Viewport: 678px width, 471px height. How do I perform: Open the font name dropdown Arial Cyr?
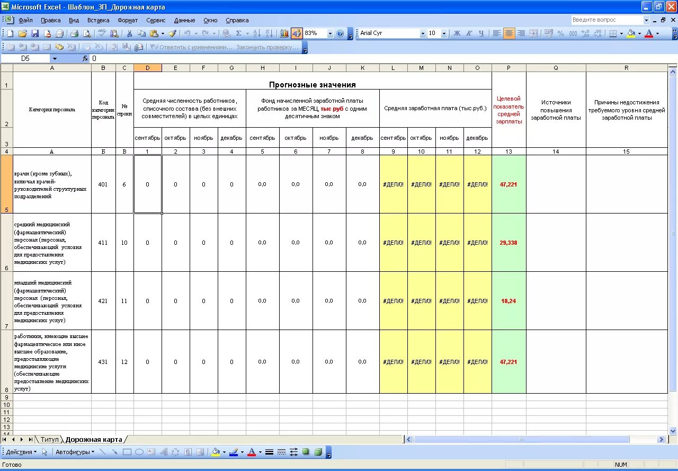(423, 33)
